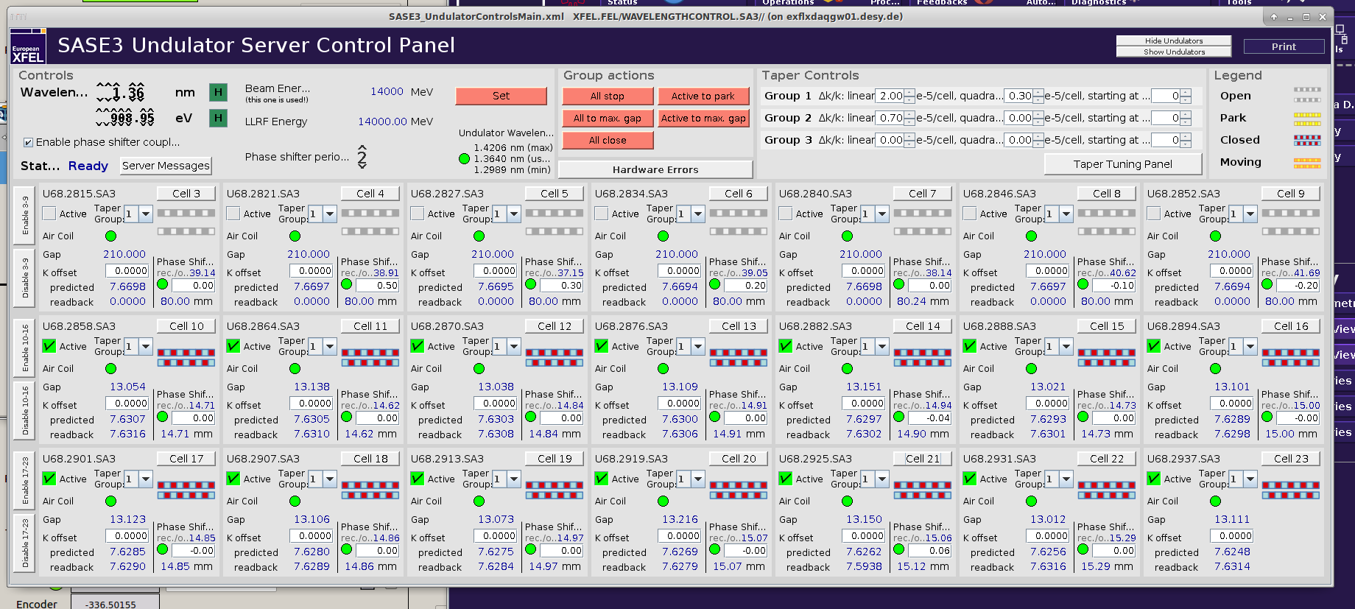Click the Print button

[x=1284, y=46]
